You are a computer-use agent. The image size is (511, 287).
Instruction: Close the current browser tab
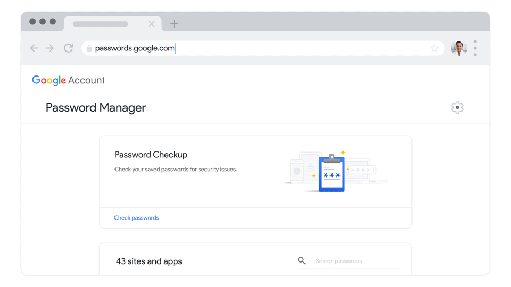pos(152,24)
